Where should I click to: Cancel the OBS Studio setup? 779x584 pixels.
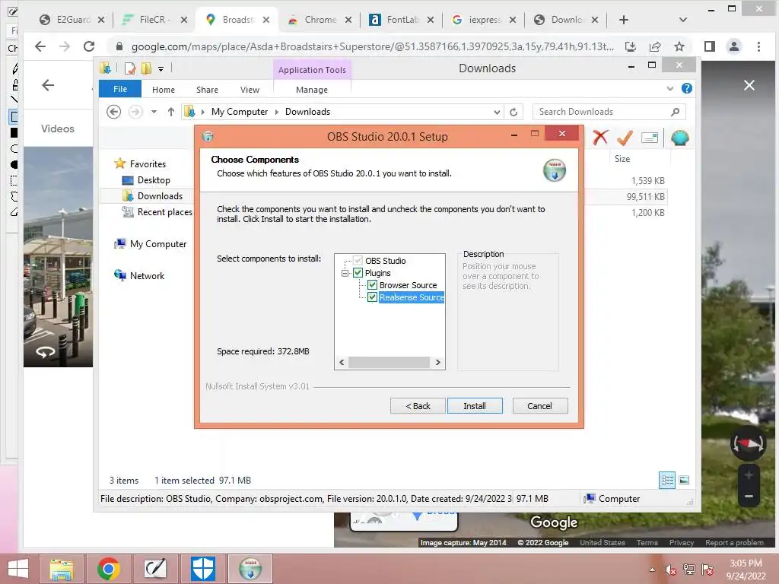point(539,406)
